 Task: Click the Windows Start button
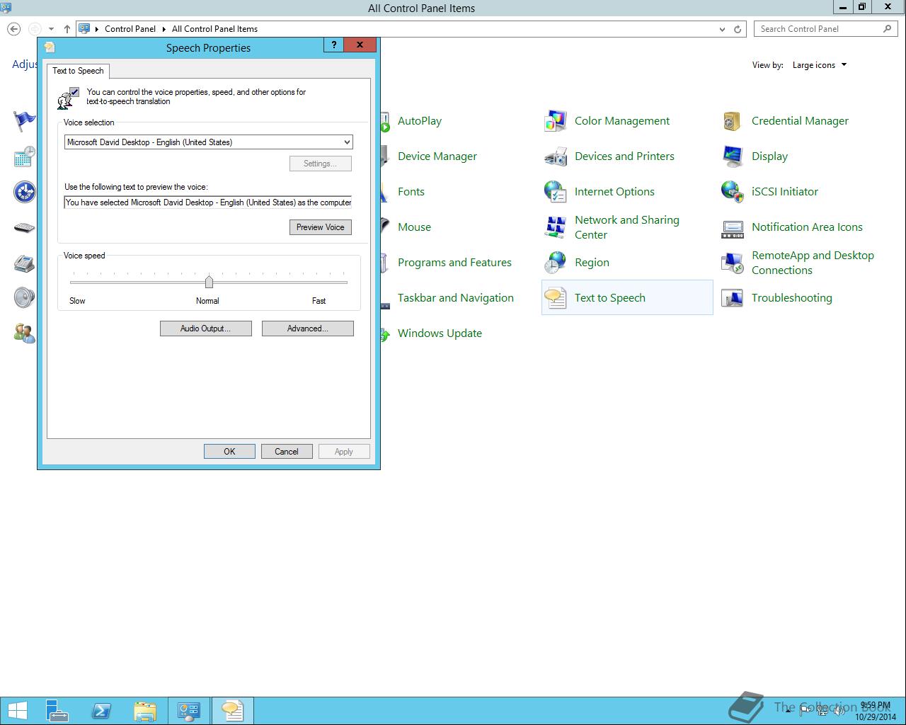[17, 711]
